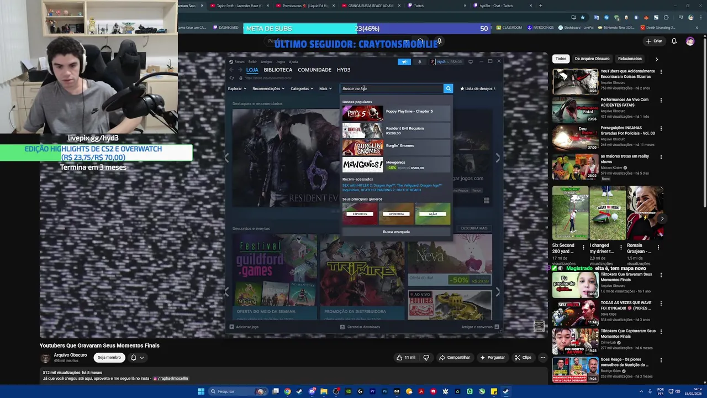The height and width of the screenshot is (398, 707).
Task: Open Chrome from the Windows taskbar
Action: coord(287,391)
